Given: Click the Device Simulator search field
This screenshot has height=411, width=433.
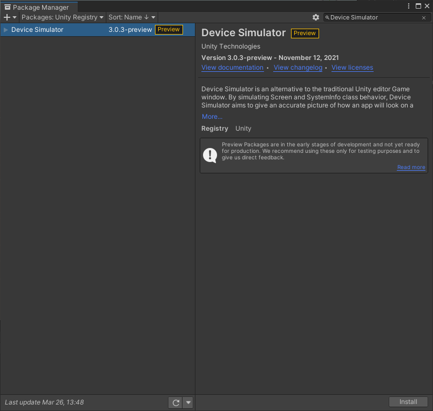Looking at the screenshot, I should tap(376, 17).
